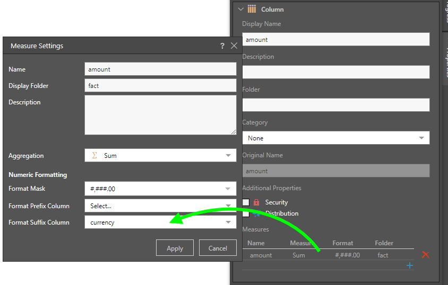The height and width of the screenshot is (285, 448).
Task: Open the Aggregation dropdown
Action: coord(228,156)
